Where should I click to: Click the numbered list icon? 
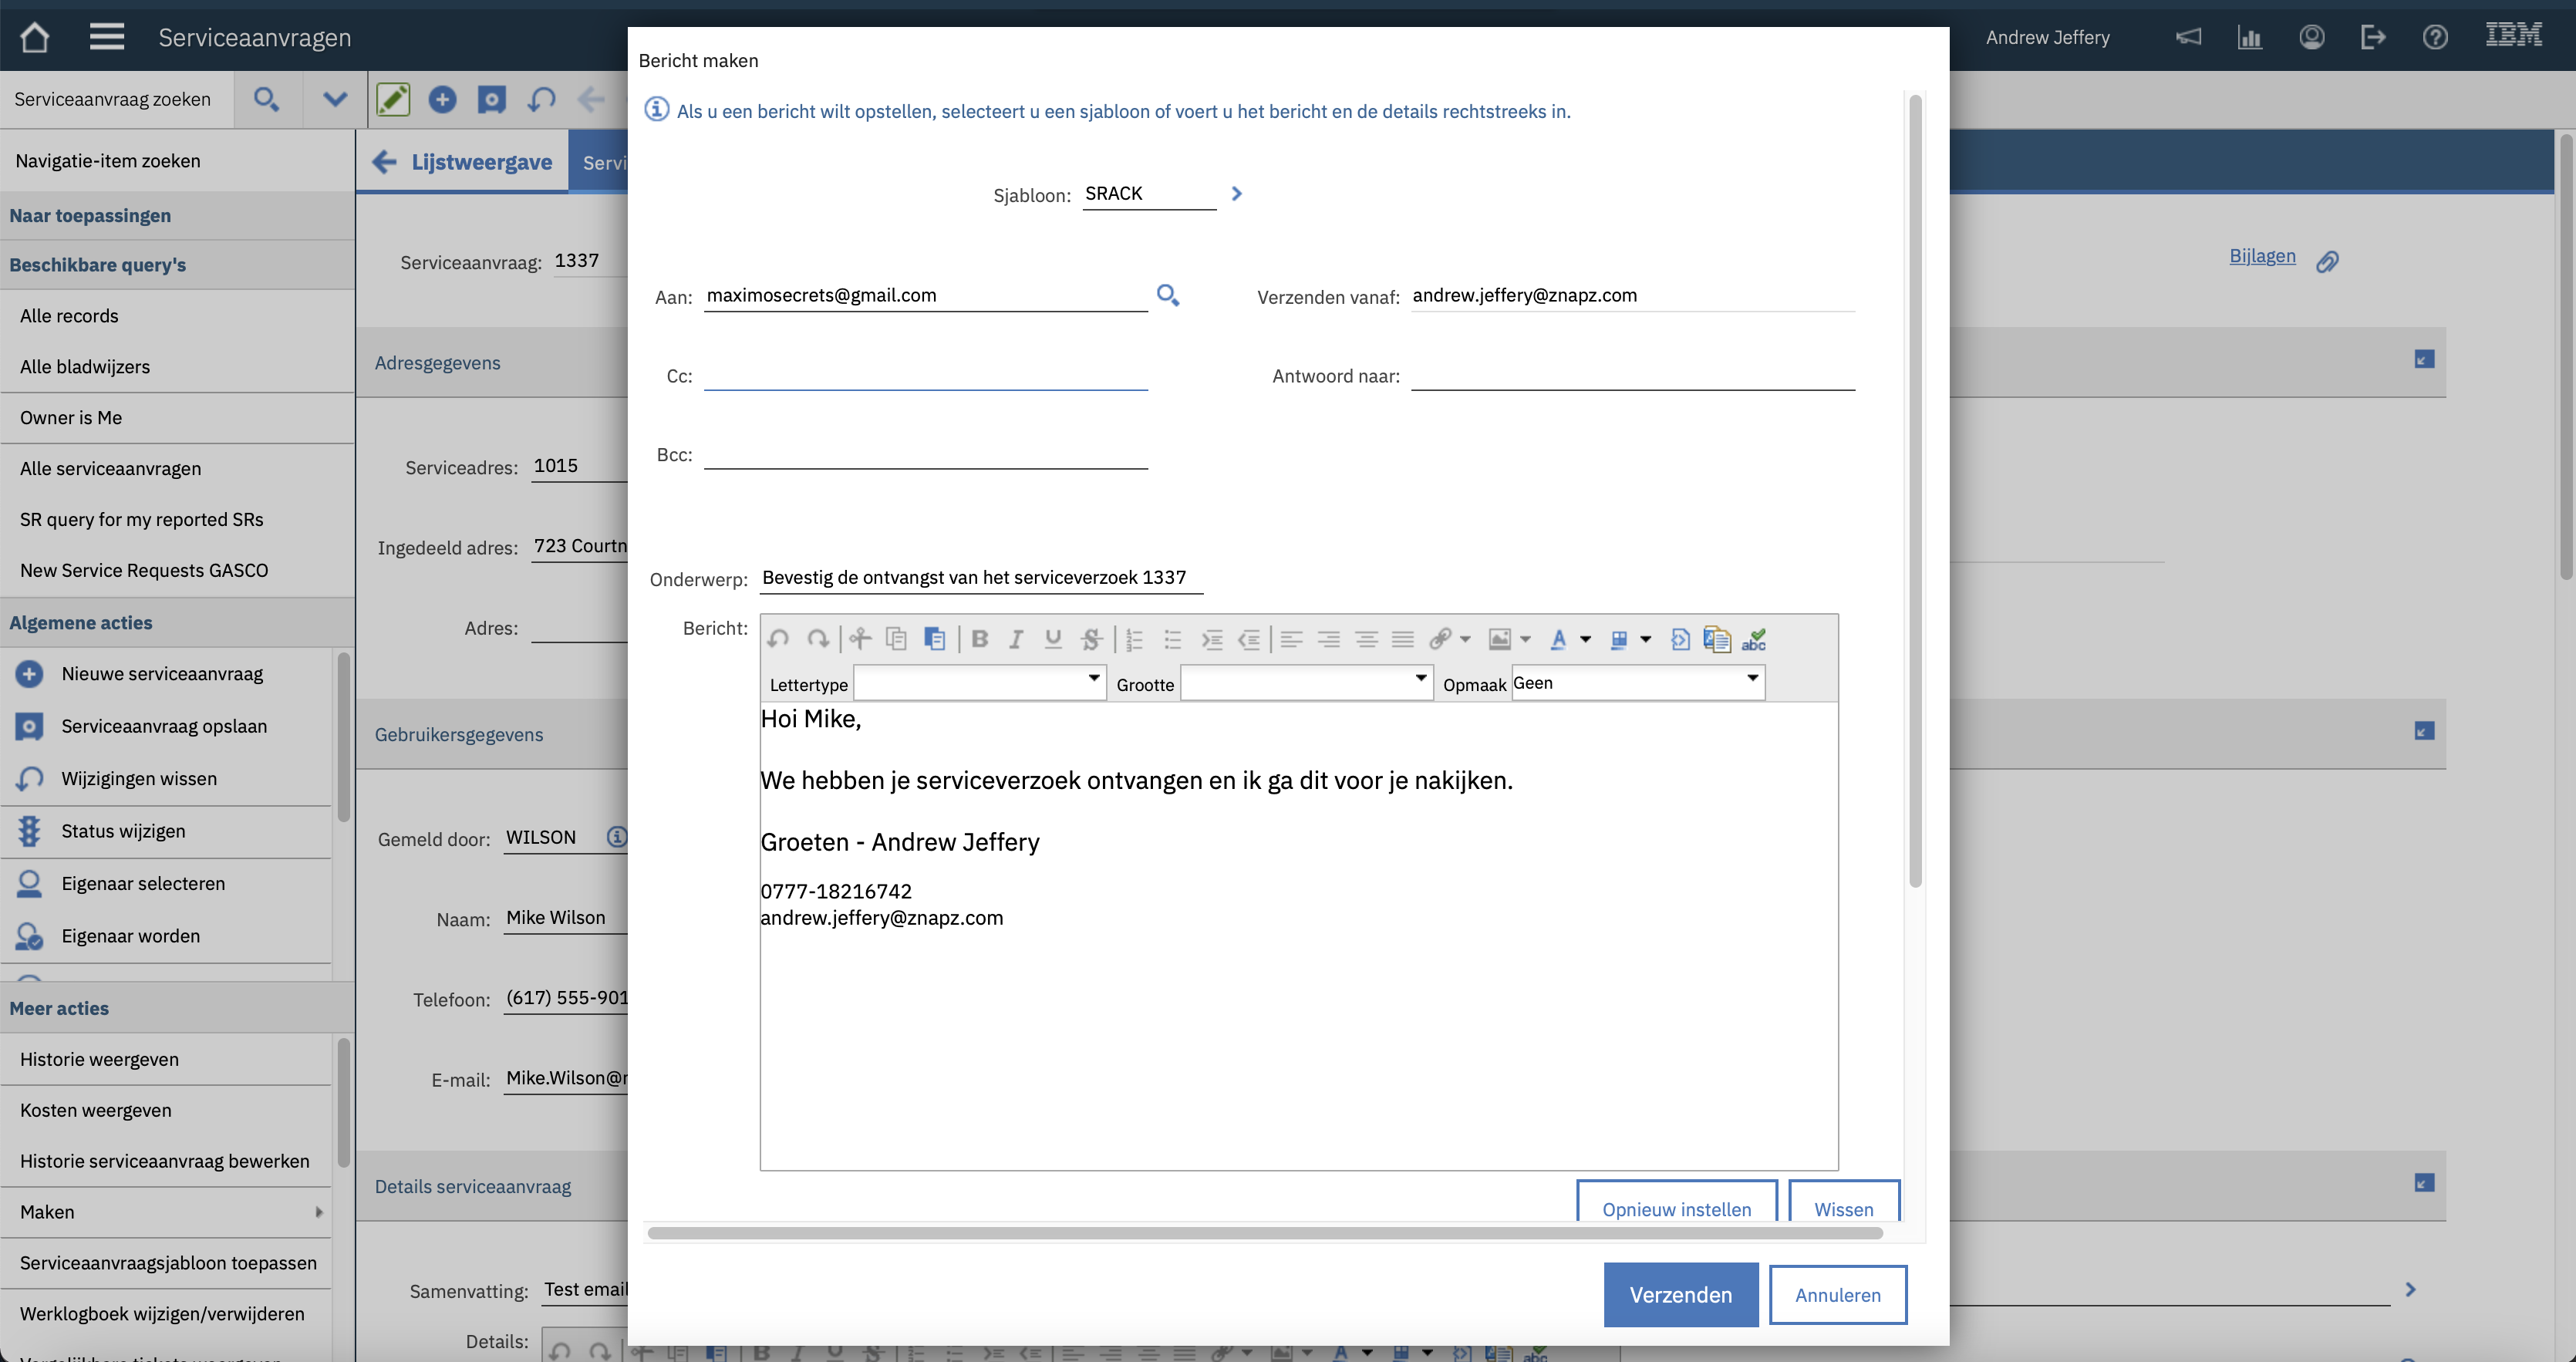click(1134, 640)
